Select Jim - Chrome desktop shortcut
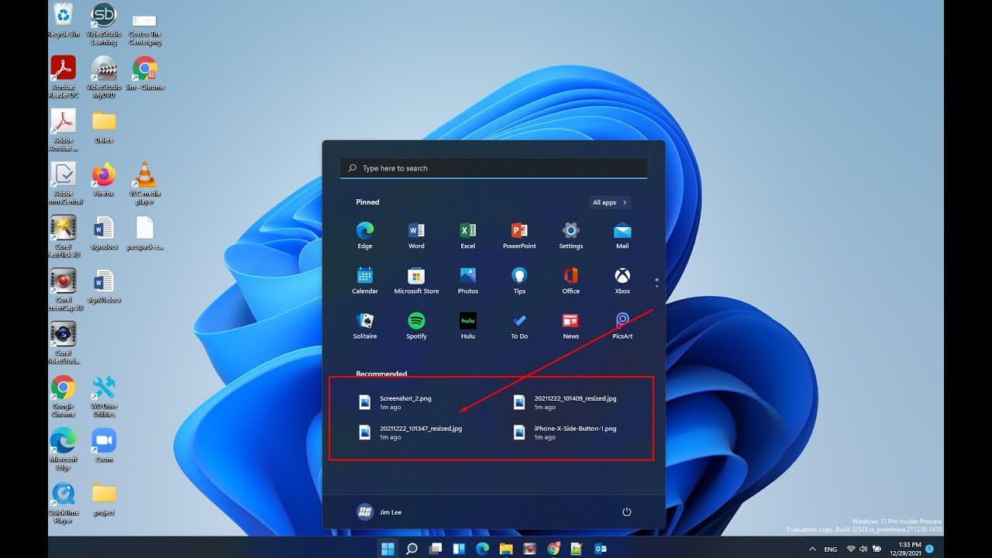992x558 pixels. tap(144, 73)
